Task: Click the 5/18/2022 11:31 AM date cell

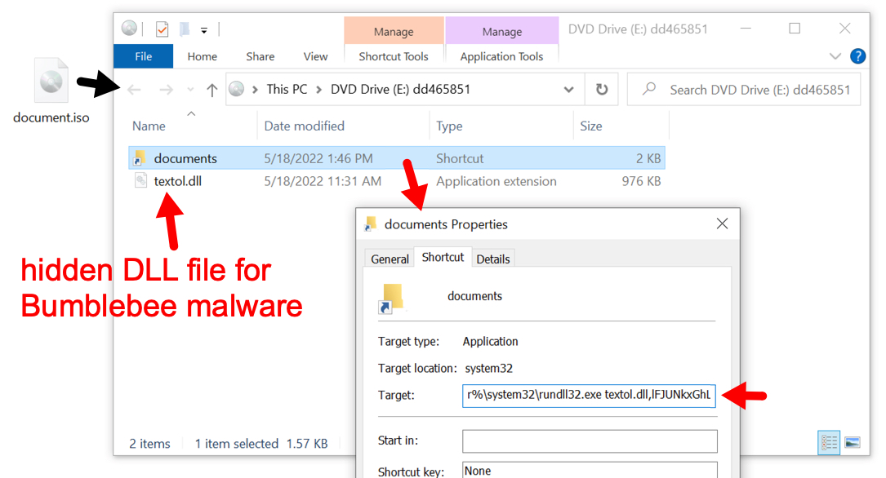Action: [323, 181]
